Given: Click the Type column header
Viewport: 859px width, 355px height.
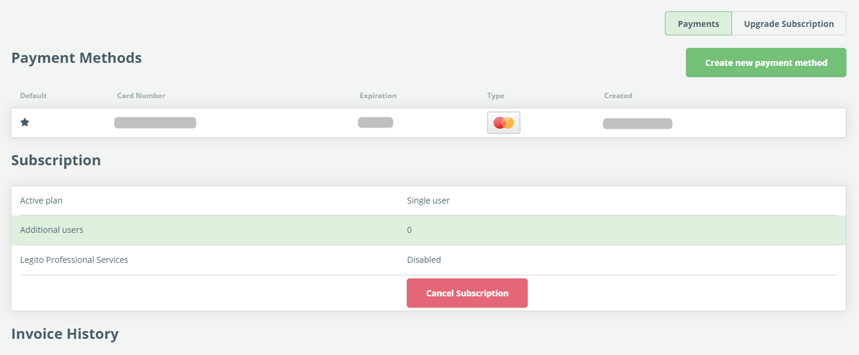Looking at the screenshot, I should pyautogui.click(x=495, y=96).
